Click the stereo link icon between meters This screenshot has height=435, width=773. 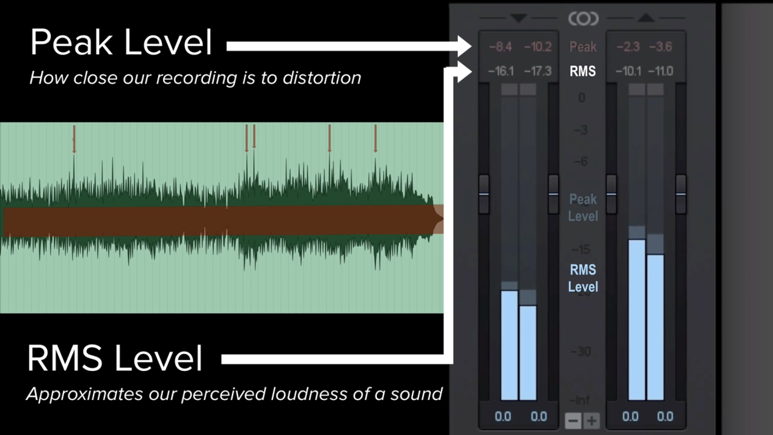583,19
